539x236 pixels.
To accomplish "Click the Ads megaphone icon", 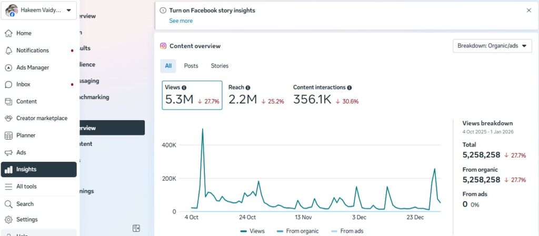I will point(8,153).
